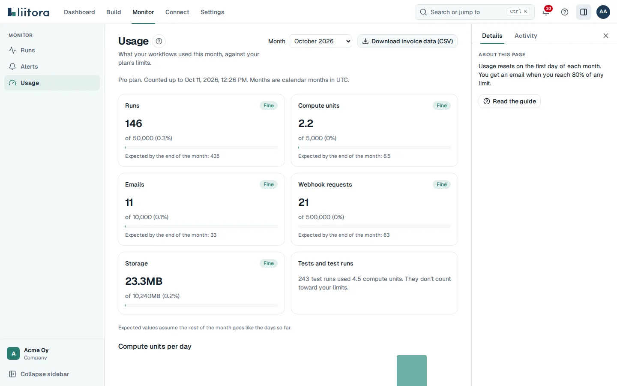Click the Fine badge on Webhook requests card
The width and height of the screenshot is (617, 386).
coord(442,184)
